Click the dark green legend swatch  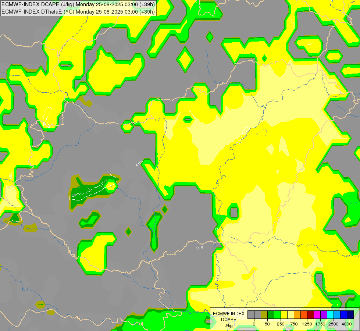pyautogui.click(x=271, y=314)
